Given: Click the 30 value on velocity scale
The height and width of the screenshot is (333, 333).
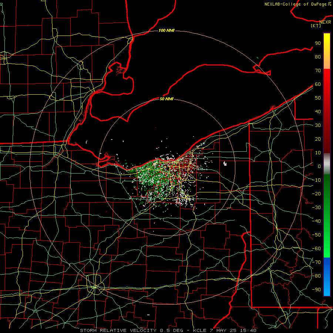Looking at the screenshot, I should click(x=318, y=125).
